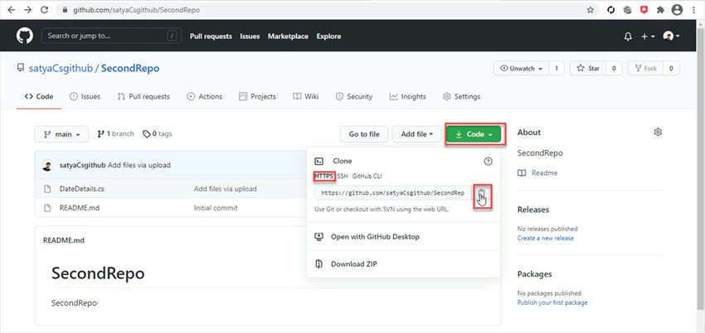Click Issues in top navigation
Image resolution: width=705 pixels, height=333 pixels.
(250, 36)
